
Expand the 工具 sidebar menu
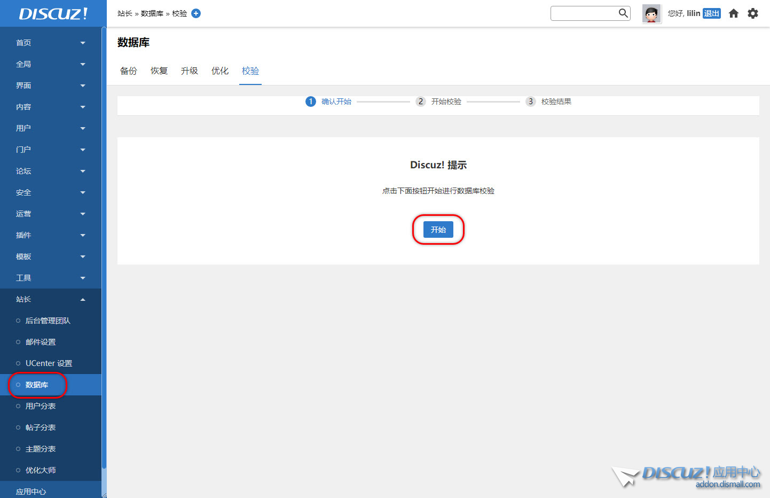(51, 278)
